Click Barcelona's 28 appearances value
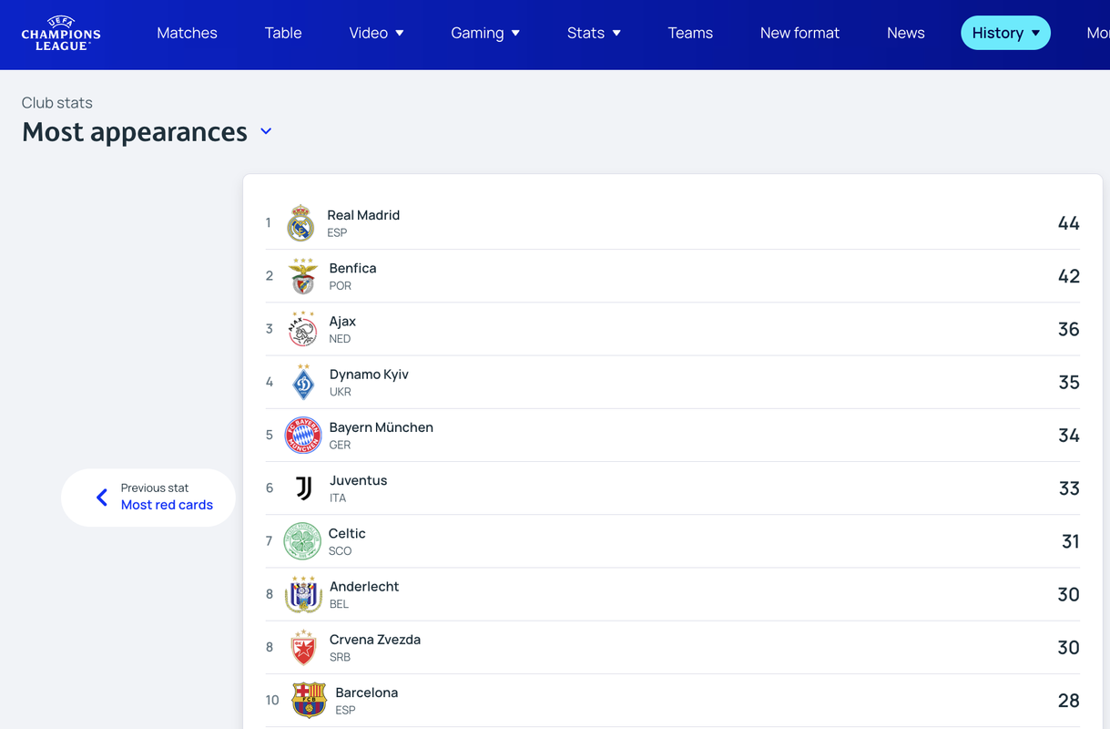Viewport: 1110px width, 729px height. coord(1069,700)
